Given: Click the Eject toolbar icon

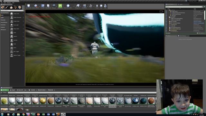Looking at the screenshot, I should 105,6.
